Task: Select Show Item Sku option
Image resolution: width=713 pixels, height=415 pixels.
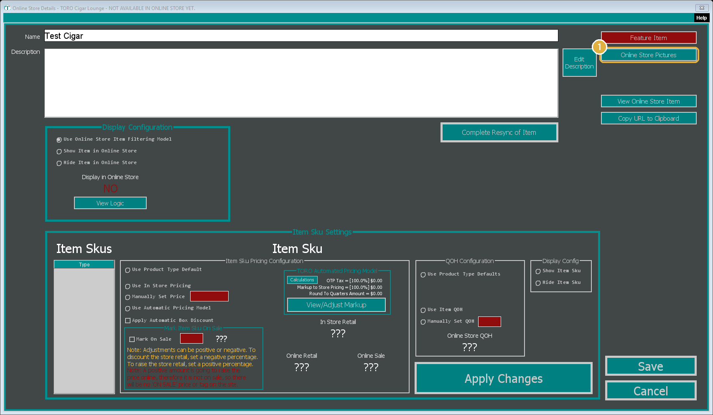Action: 558,271
